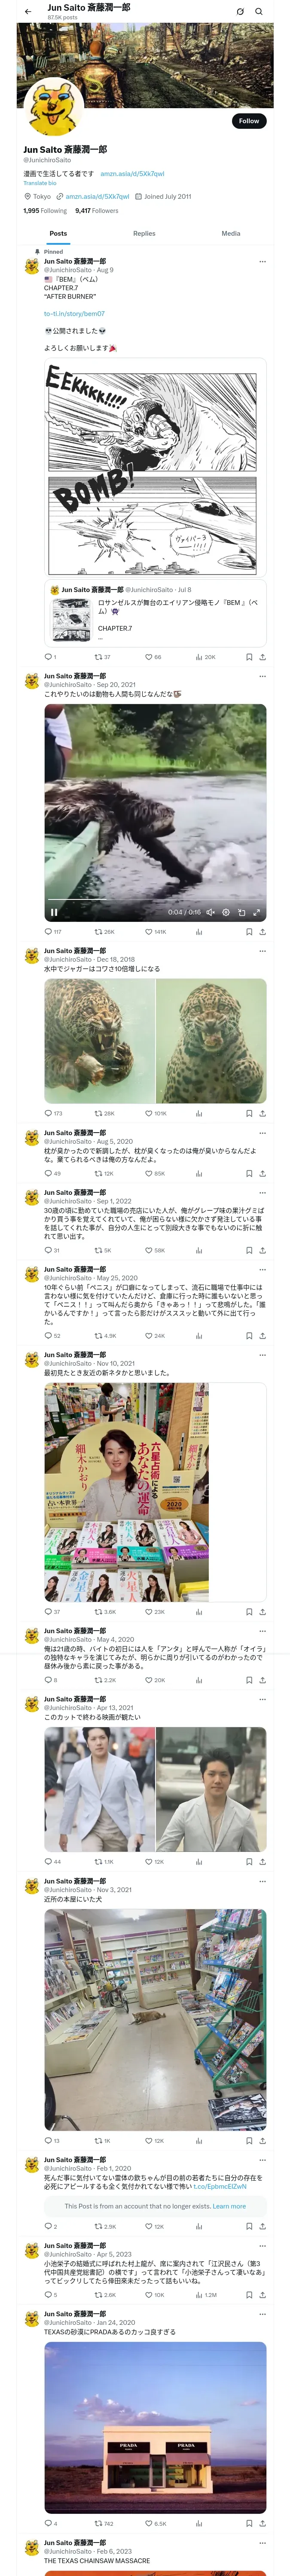Switch to the Media tab
This screenshot has height=2576, width=290.
coord(231,233)
